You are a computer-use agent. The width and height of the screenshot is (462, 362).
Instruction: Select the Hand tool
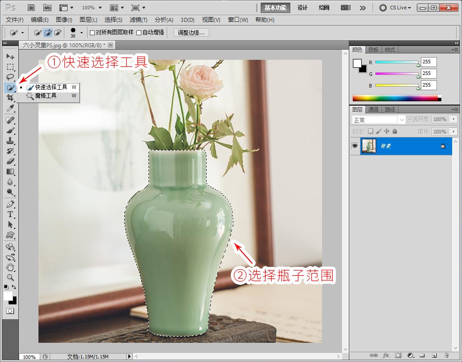10,267
